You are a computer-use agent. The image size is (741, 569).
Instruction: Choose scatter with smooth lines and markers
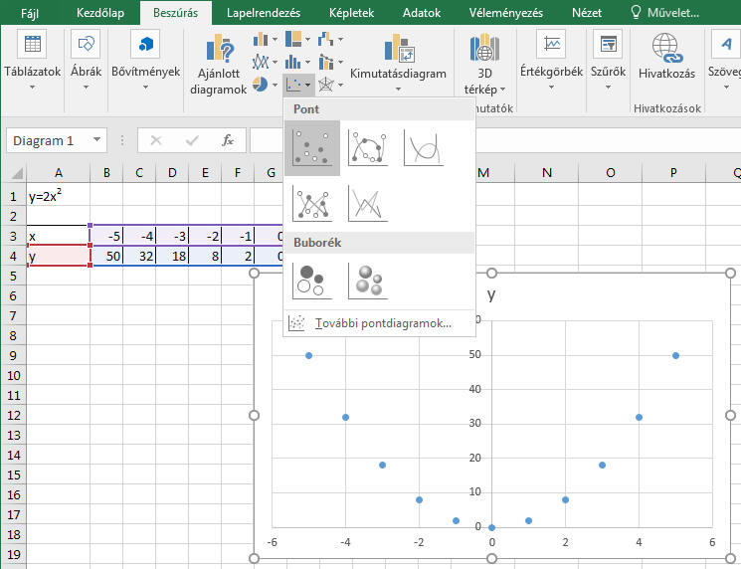click(368, 148)
